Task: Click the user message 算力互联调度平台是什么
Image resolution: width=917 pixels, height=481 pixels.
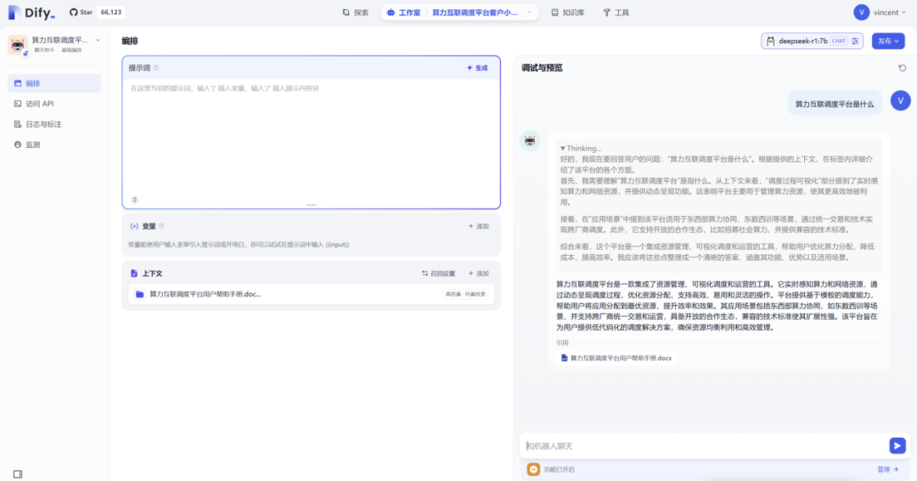Action: pos(835,105)
